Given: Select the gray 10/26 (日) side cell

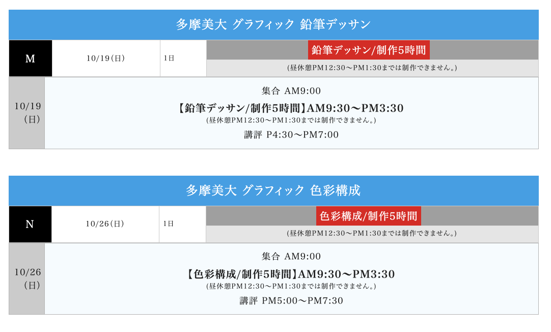Looking at the screenshot, I should [27, 278].
